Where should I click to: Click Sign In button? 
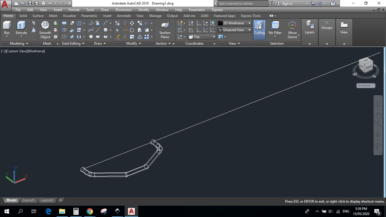(285, 4)
